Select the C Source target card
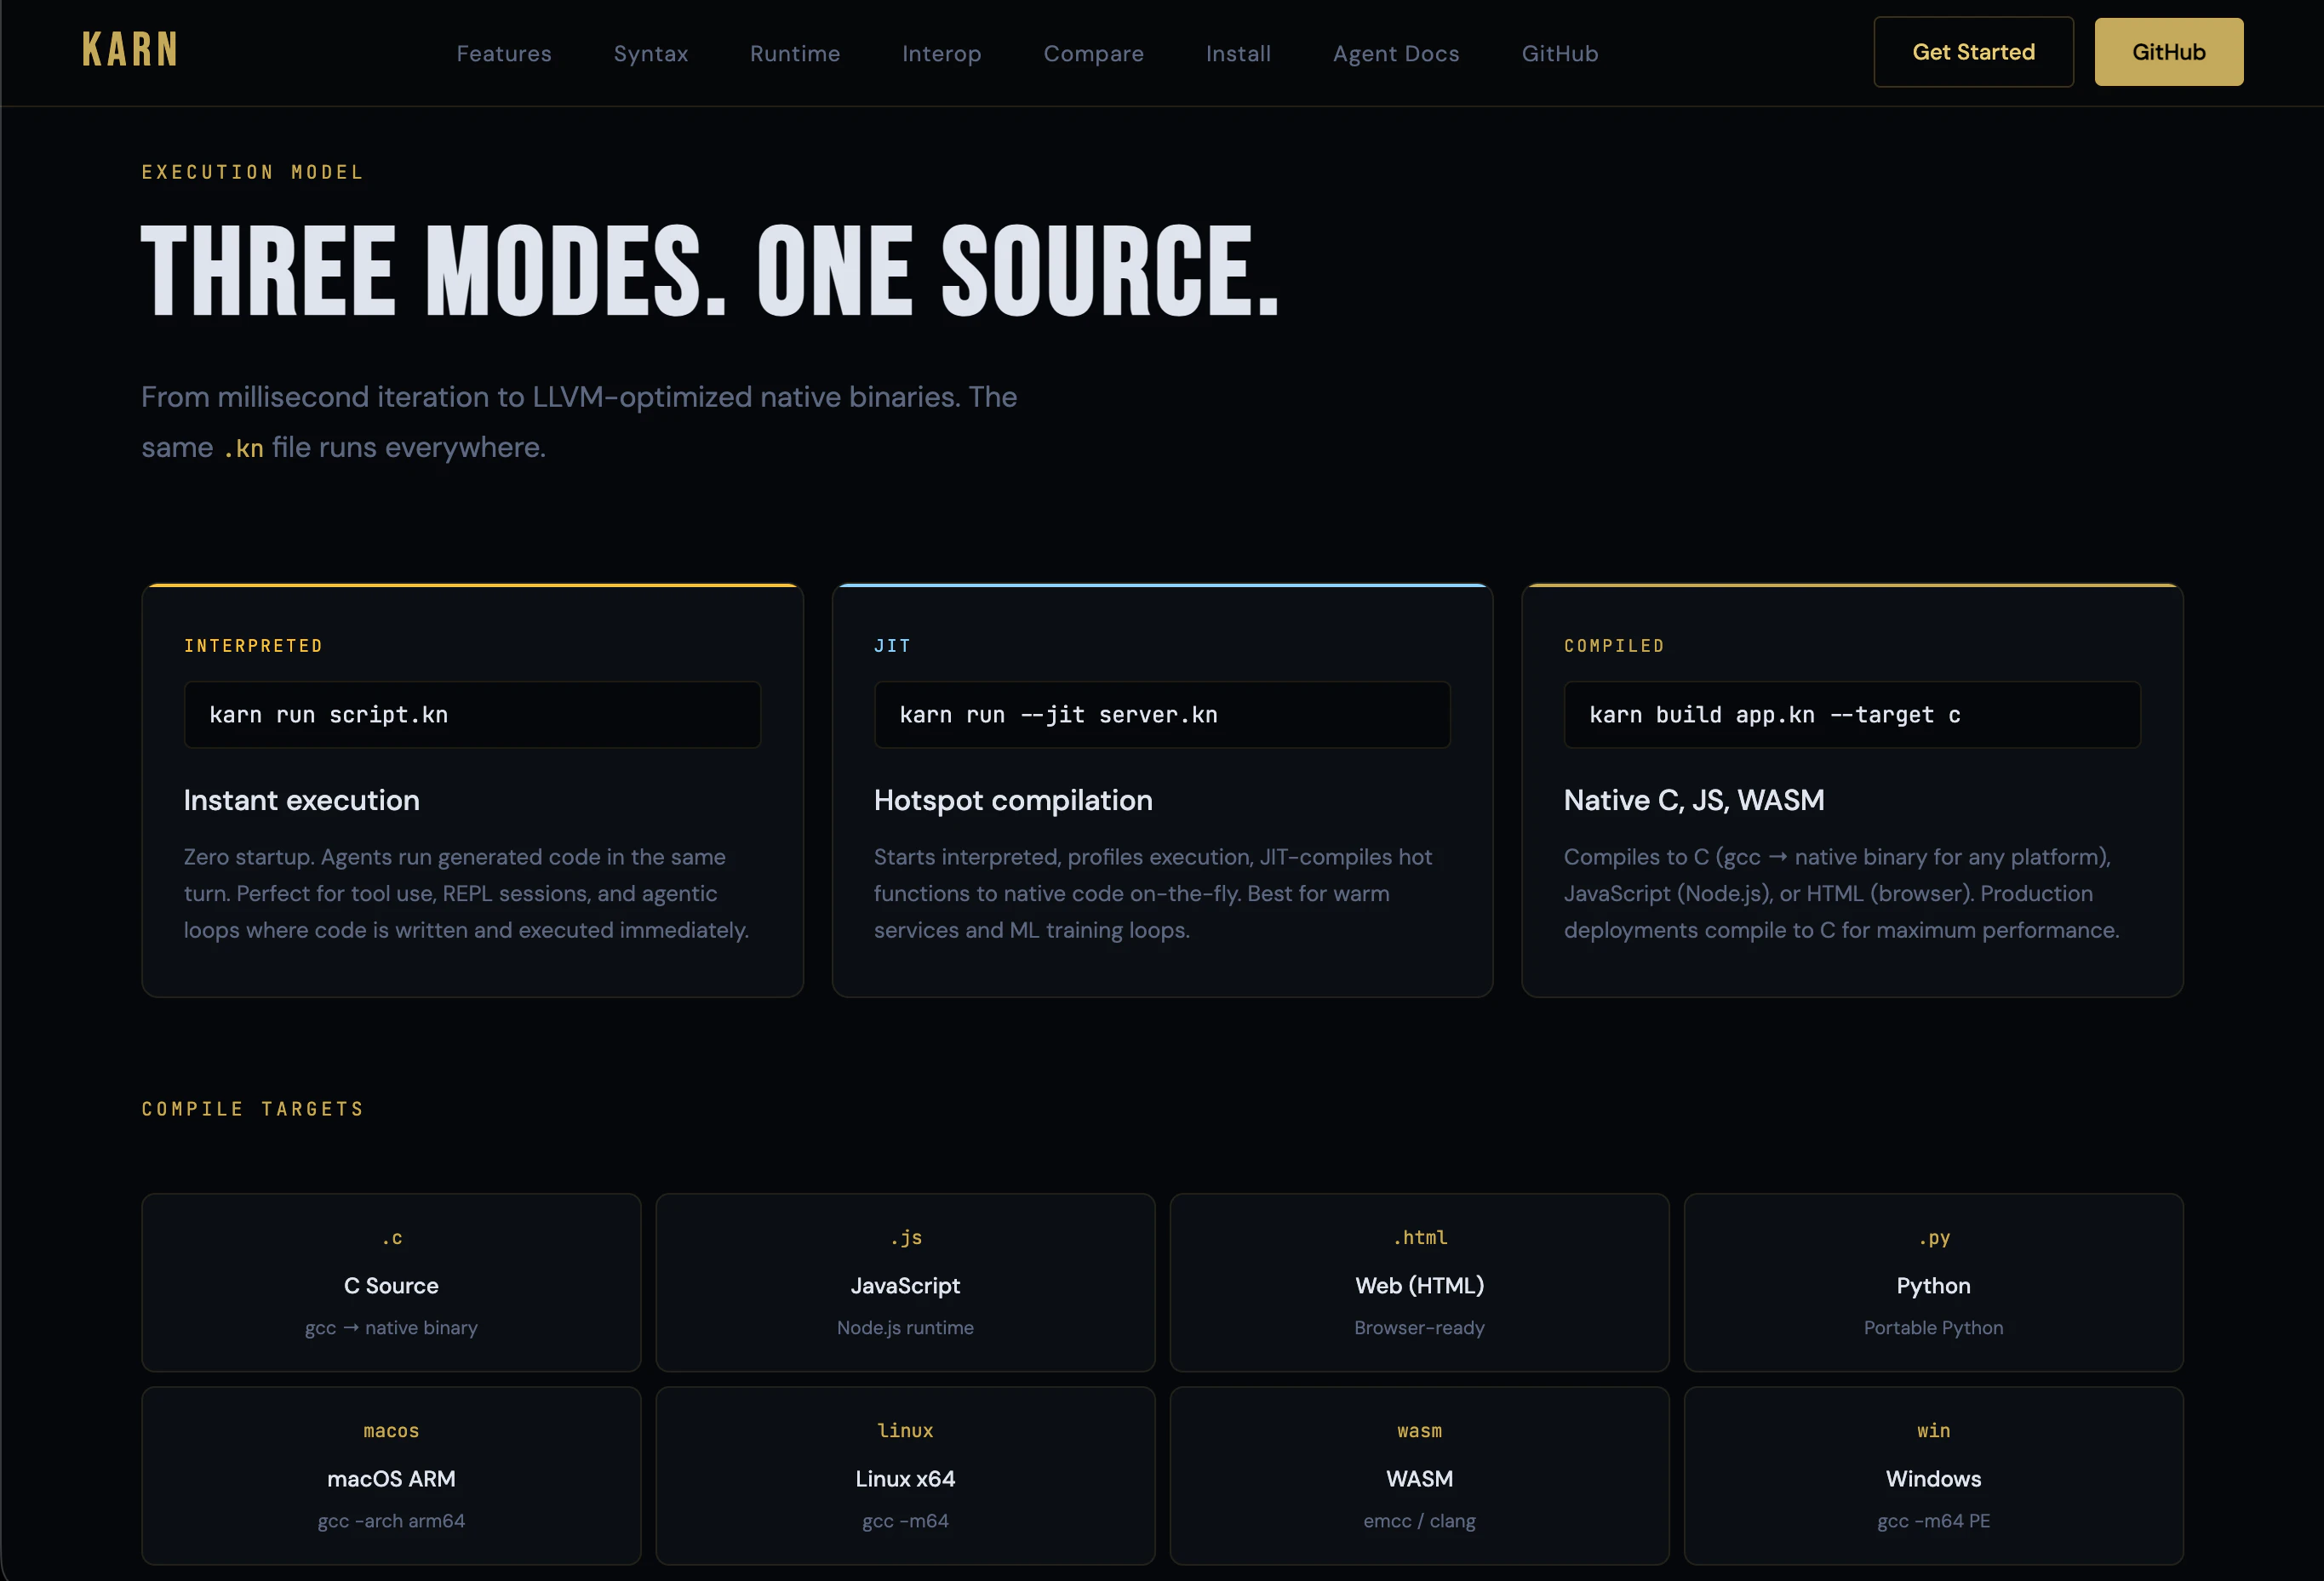Viewport: 2324px width, 1581px height. tap(391, 1283)
